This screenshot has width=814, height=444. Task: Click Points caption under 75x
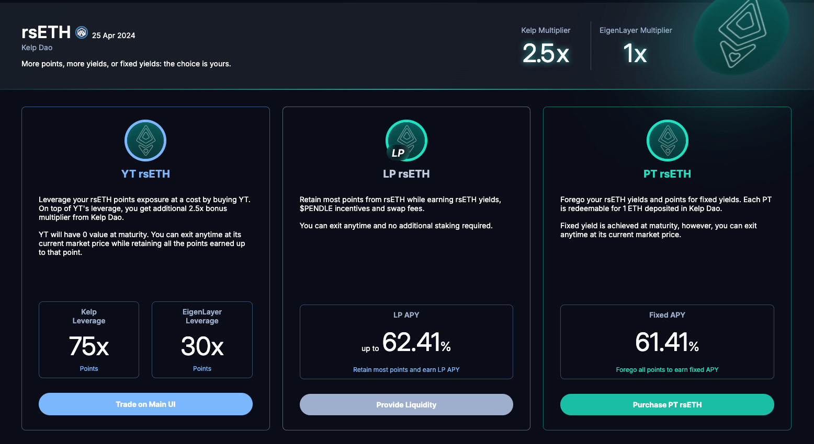click(x=89, y=369)
